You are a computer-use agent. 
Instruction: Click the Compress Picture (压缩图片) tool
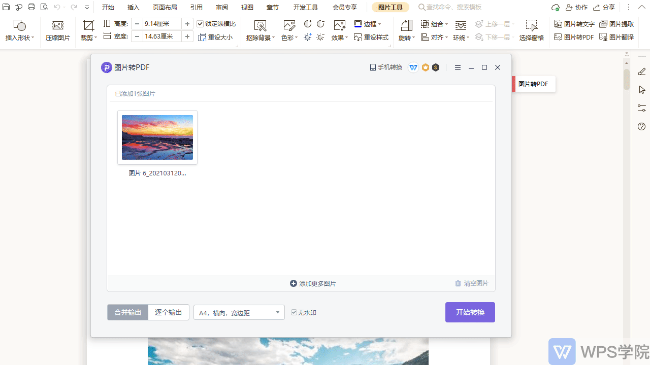(x=58, y=30)
